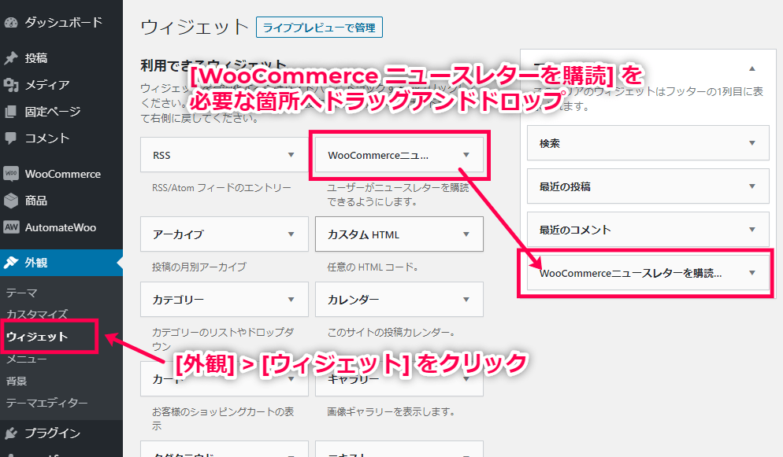The image size is (783, 457).
Task: Click the カテゴリー widget title
Action: [178, 300]
